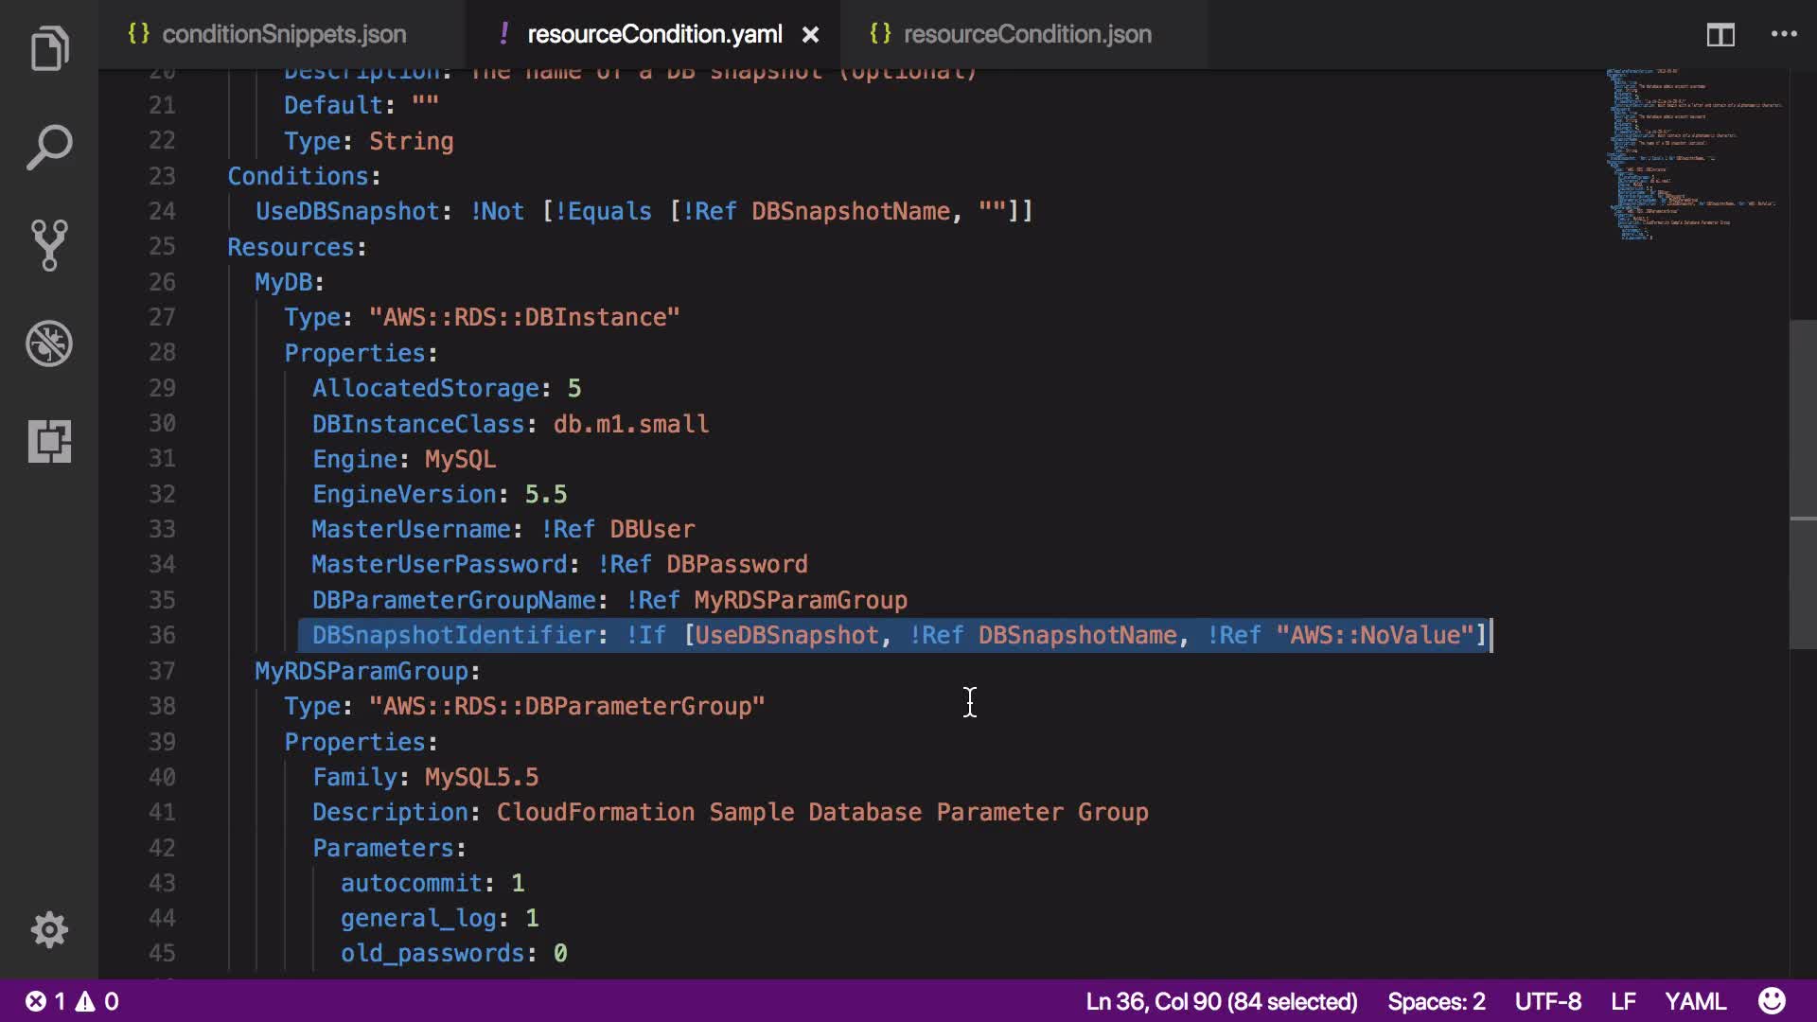Show errors and warnings in status bar

pyautogui.click(x=72, y=1001)
